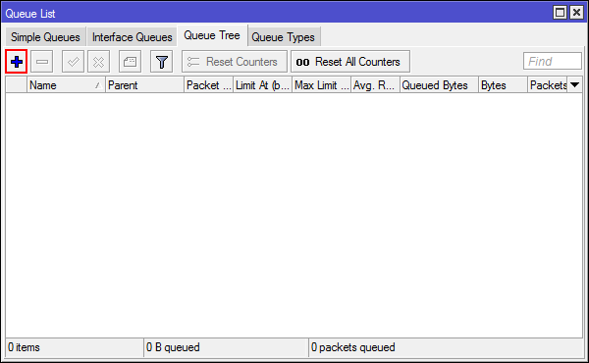Image resolution: width=589 pixels, height=363 pixels.
Task: Sort by Packet Marks column header
Action: point(208,85)
